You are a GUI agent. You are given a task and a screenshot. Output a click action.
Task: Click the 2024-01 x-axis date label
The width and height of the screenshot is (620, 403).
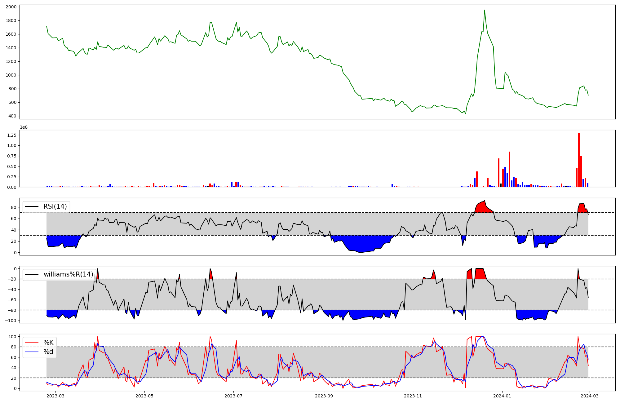[502, 396]
